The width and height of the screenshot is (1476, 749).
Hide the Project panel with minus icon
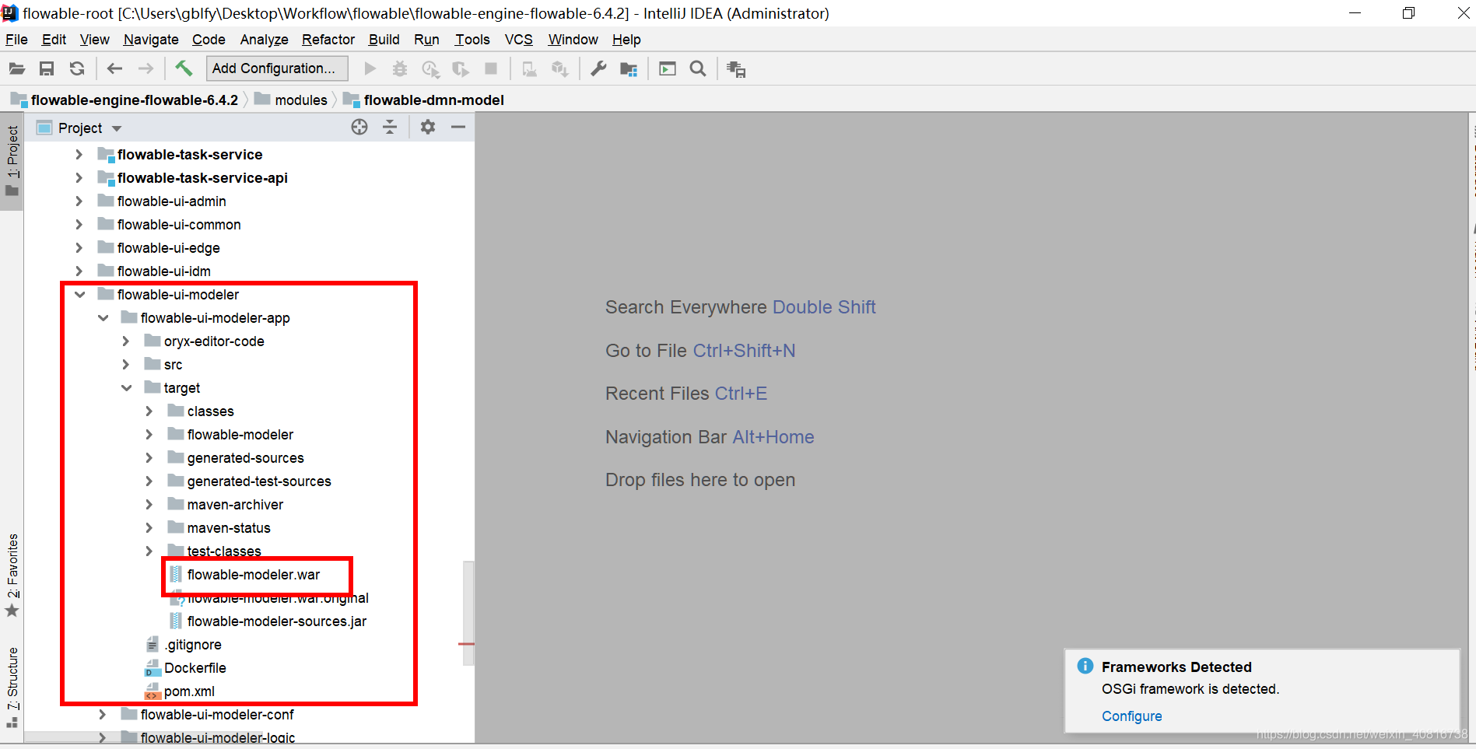tap(458, 127)
